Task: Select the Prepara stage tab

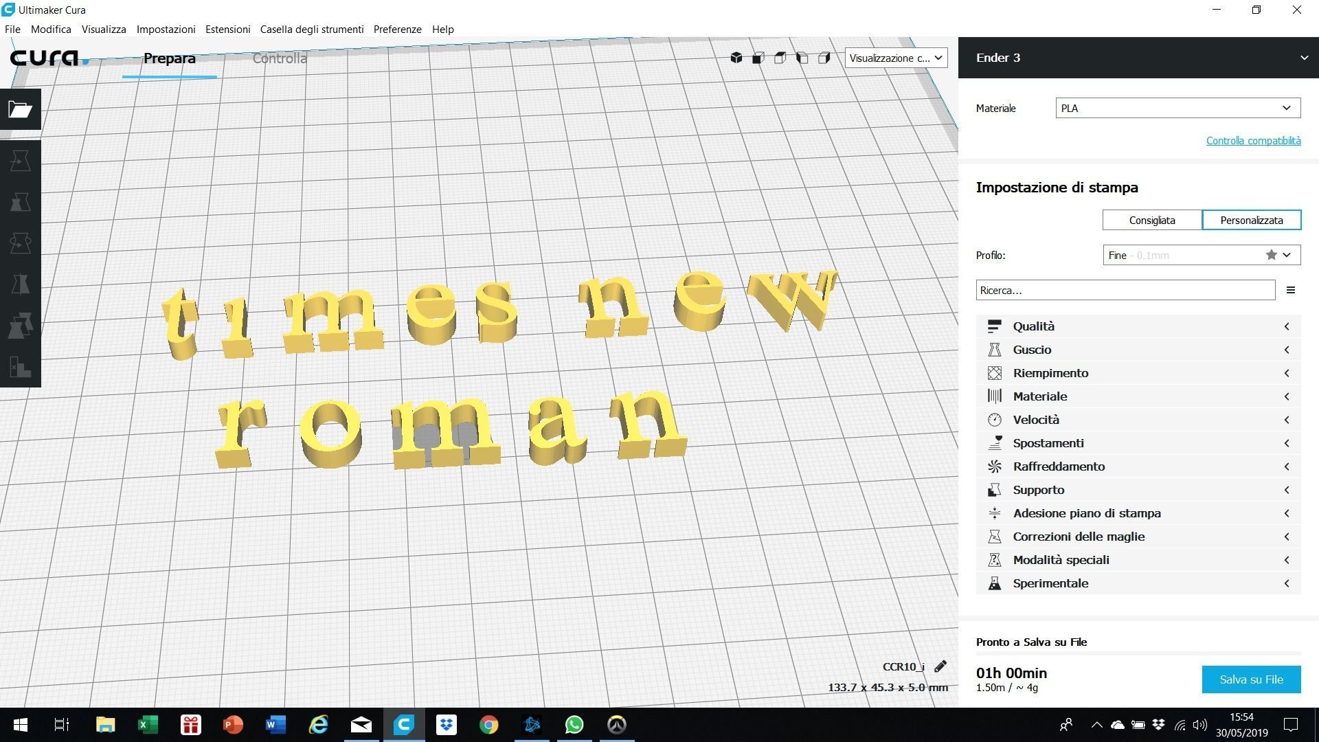Action: click(170, 58)
